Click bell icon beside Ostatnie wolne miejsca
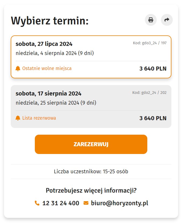The image size is (184, 224). (18, 68)
